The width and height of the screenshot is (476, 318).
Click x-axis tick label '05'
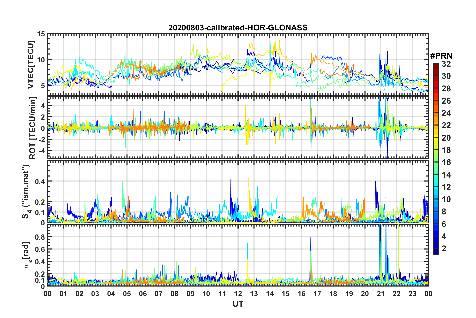click(x=127, y=294)
